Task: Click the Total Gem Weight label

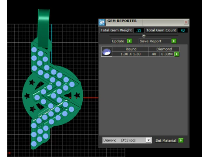Action: tap(116, 30)
